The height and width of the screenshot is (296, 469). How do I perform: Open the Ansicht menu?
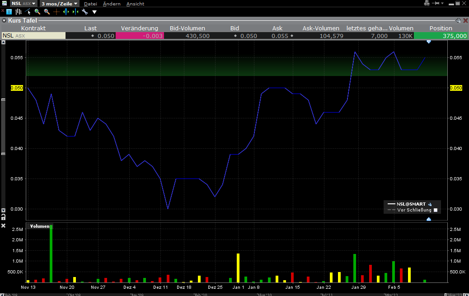pos(135,4)
